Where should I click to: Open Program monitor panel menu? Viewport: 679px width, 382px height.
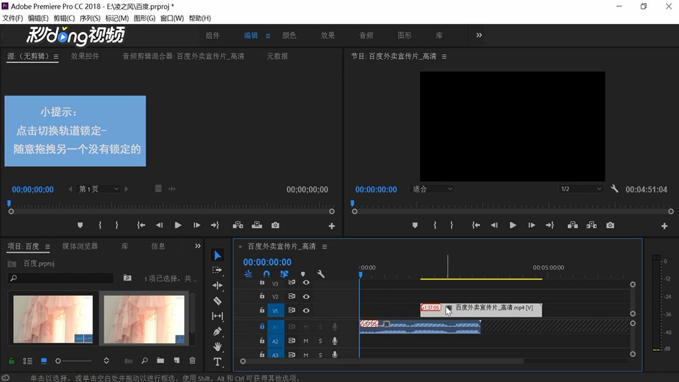pos(445,56)
